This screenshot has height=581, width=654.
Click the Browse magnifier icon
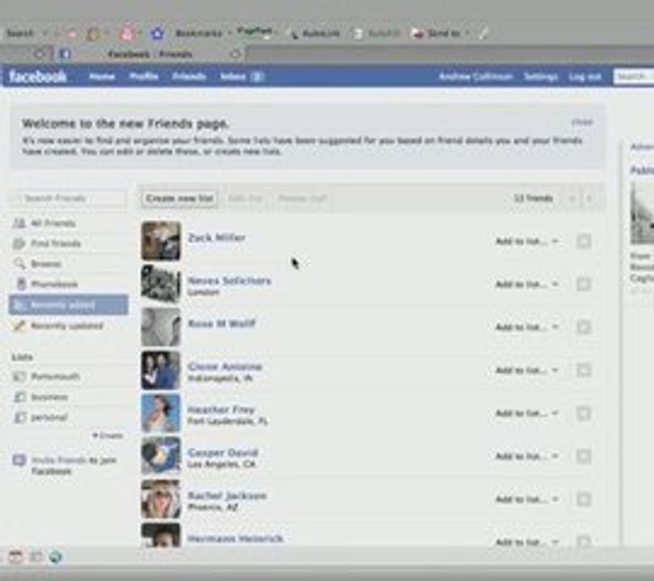tap(19, 263)
